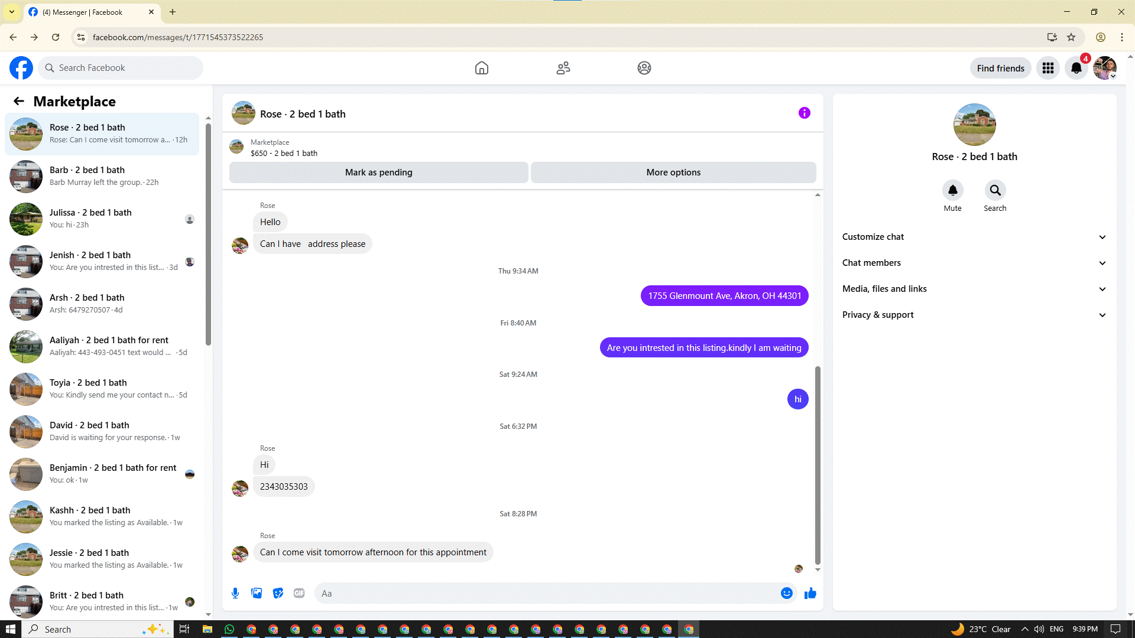This screenshot has height=638, width=1135.
Task: Open the Rose · 2 bed 1 bath conversation
Action: [102, 134]
